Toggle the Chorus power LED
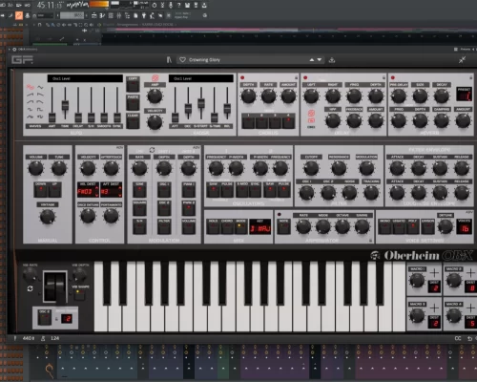The image size is (477, 382). click(242, 77)
